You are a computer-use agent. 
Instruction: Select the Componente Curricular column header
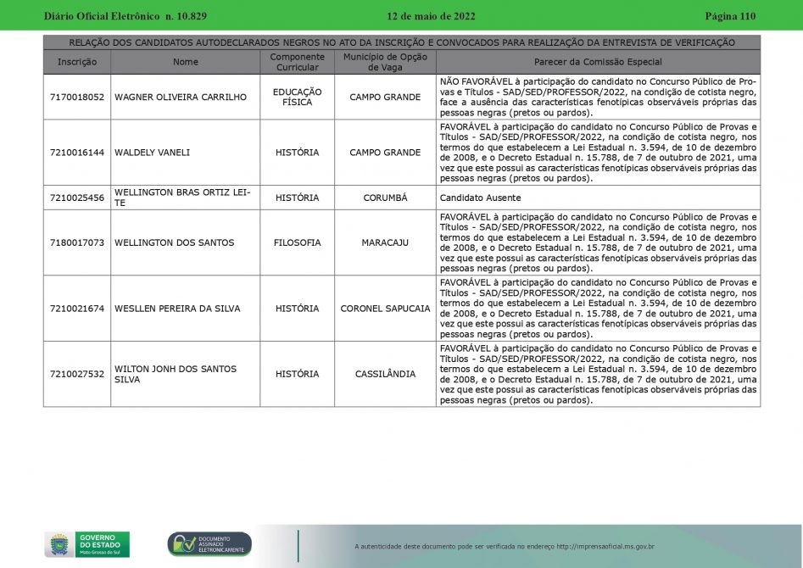point(297,62)
